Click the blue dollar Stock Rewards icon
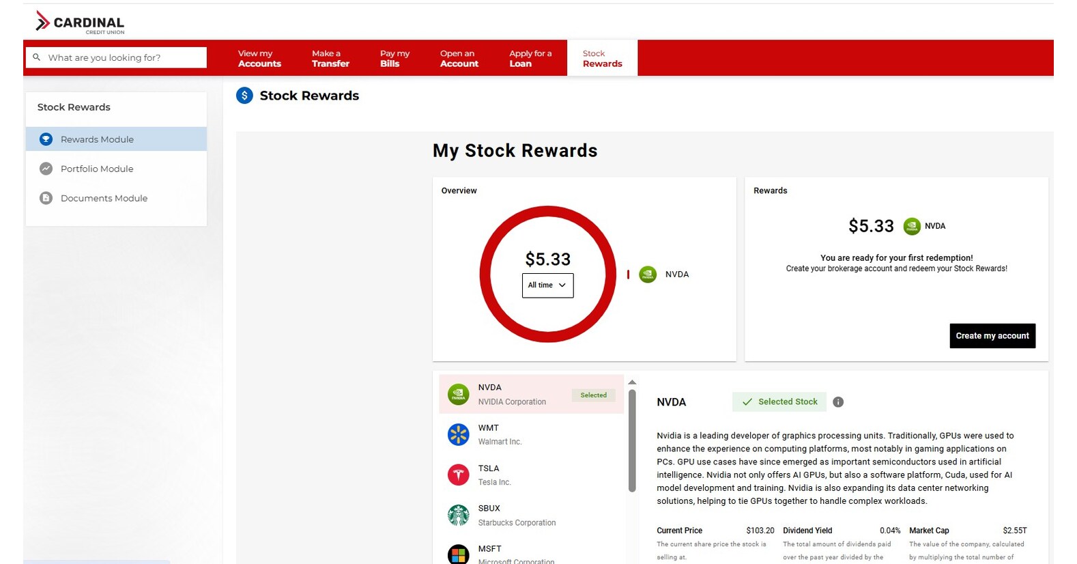Image resolution: width=1077 pixels, height=564 pixels. (244, 96)
